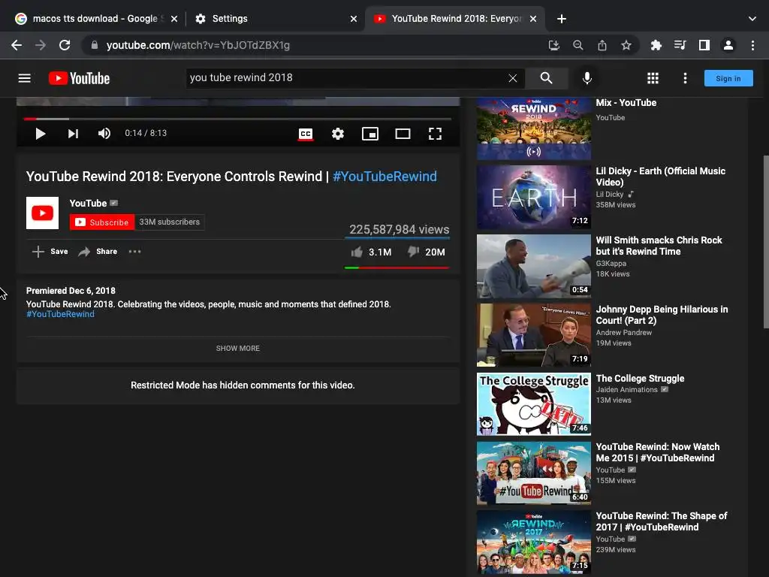The height and width of the screenshot is (577, 769).
Task: Bookmark this page star icon
Action: (x=626, y=45)
